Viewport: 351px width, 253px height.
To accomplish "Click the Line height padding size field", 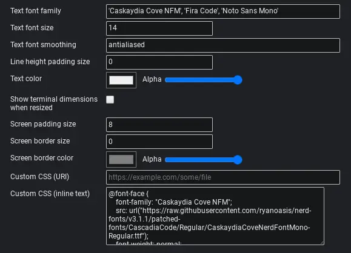I will click(159, 62).
